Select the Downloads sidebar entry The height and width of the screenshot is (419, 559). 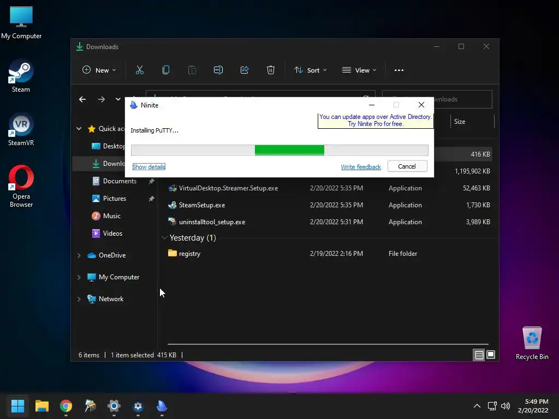(x=109, y=164)
